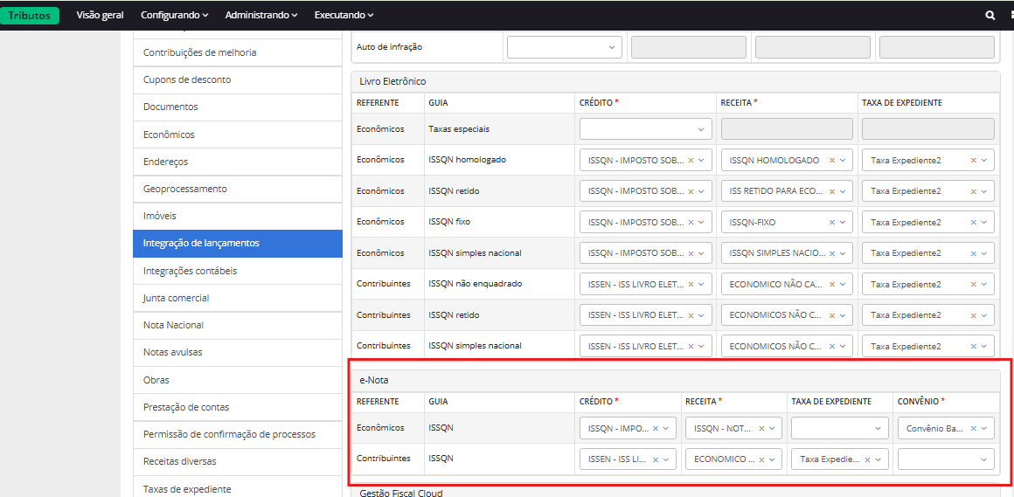
Task: Open empty Taxa de expediente dropdown in e-Nota
Action: (x=839, y=428)
